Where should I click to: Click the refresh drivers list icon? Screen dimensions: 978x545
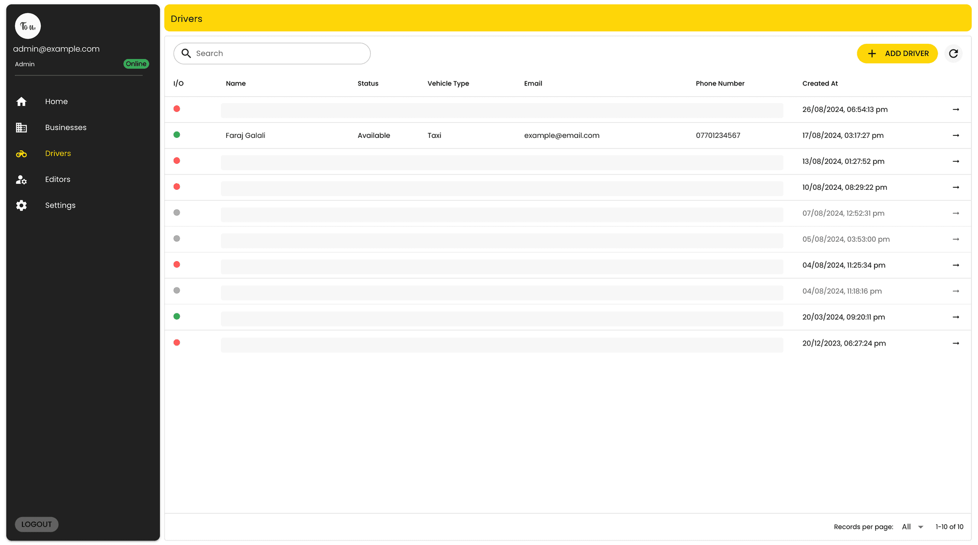(953, 53)
